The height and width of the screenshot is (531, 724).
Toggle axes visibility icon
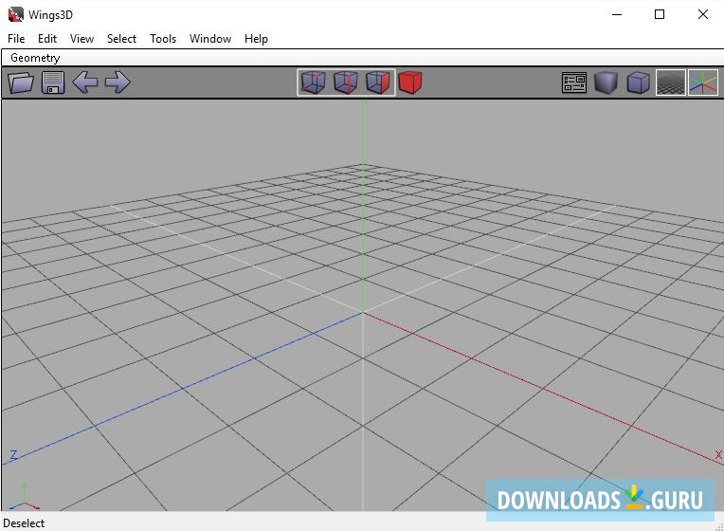tap(703, 82)
